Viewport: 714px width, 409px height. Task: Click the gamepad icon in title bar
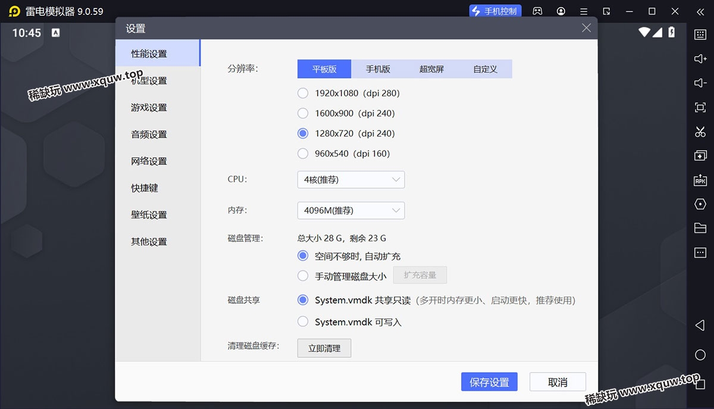tap(537, 11)
